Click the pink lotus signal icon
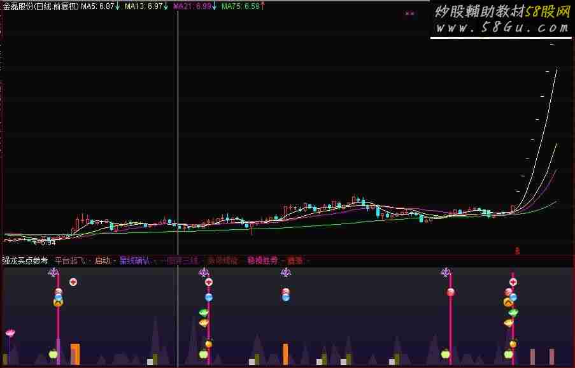This screenshot has width=575, height=368. coord(10,333)
